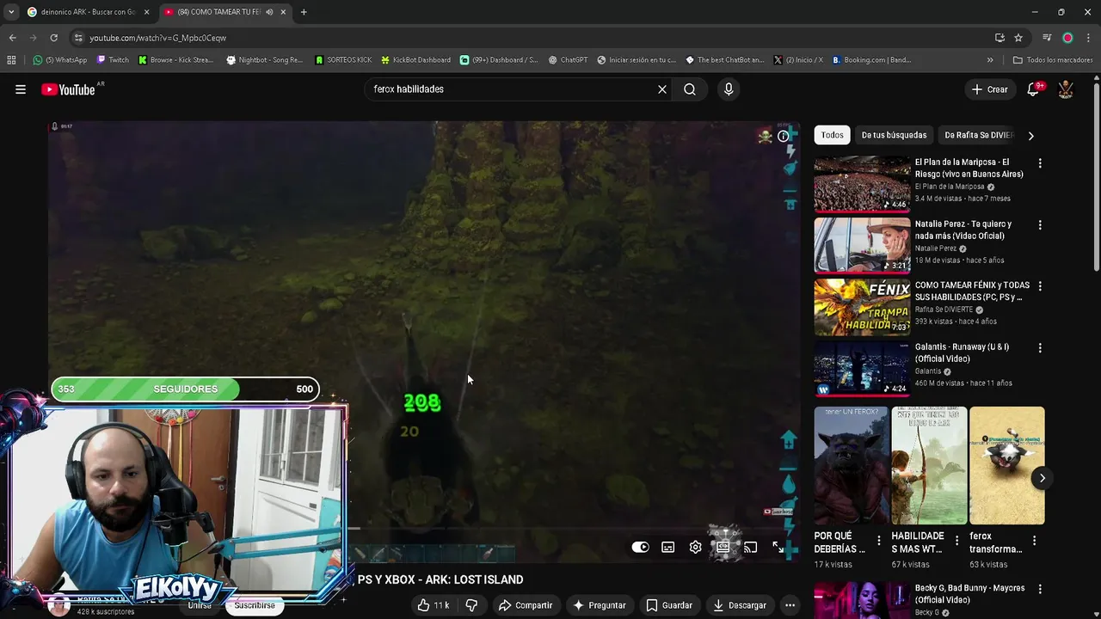
Task: Switch the video to miniplayer mode
Action: [x=723, y=547]
